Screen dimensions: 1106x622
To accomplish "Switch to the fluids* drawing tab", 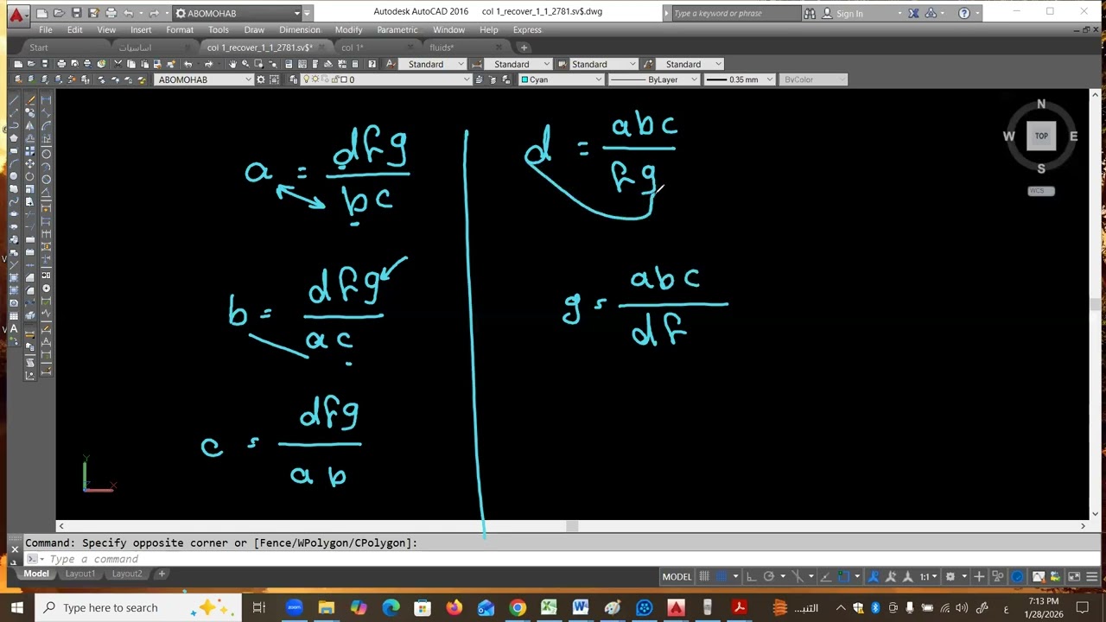I will pyautogui.click(x=442, y=48).
